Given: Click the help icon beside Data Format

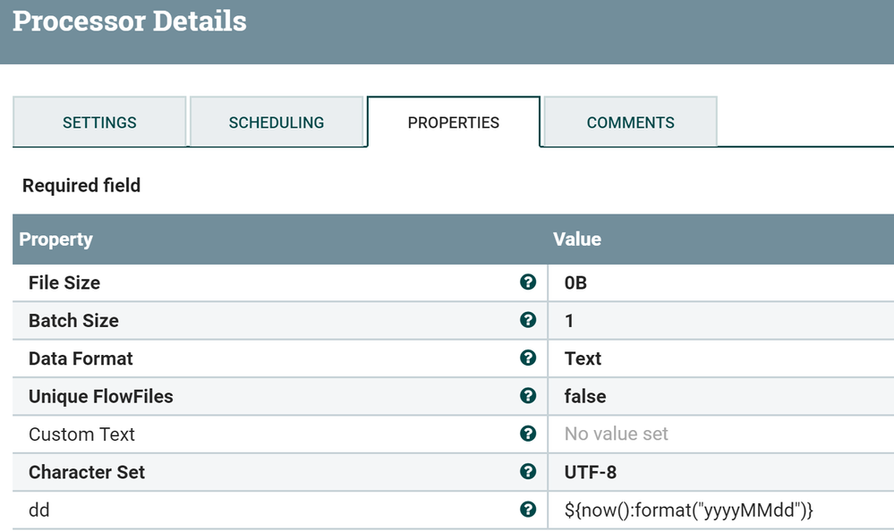Looking at the screenshot, I should [x=528, y=358].
